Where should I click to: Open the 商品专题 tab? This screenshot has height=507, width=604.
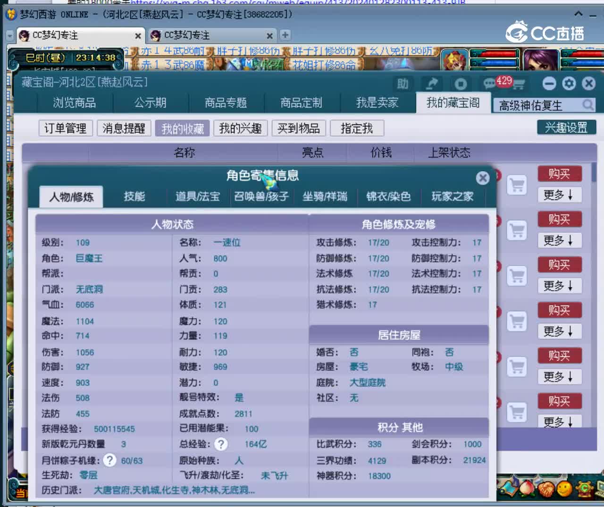pyautogui.click(x=226, y=102)
